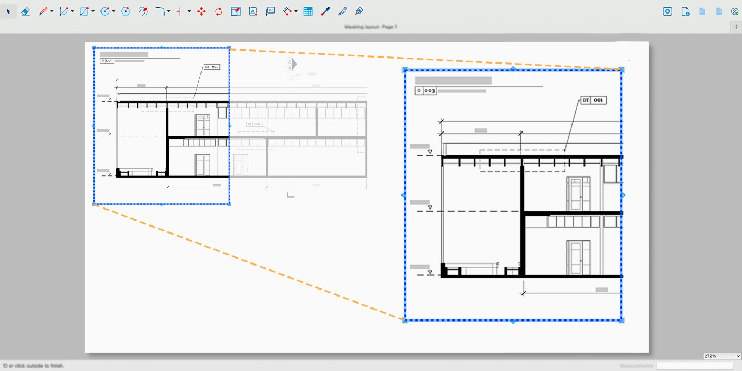The height and width of the screenshot is (371, 742).
Task: Activate the Rotate tool
Action: 218,11
